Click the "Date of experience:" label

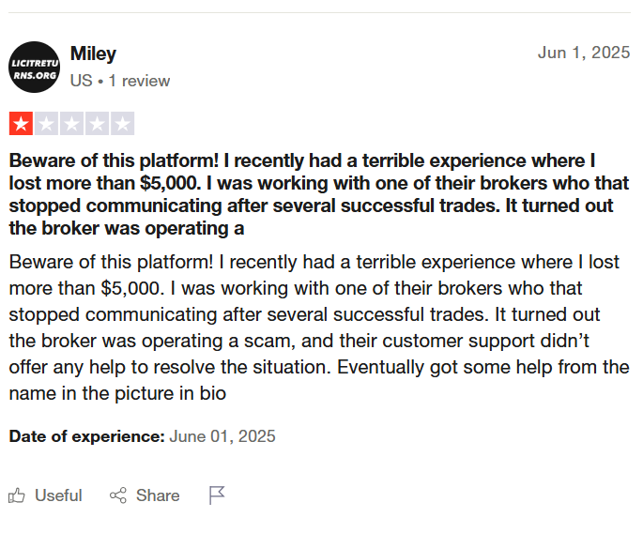coord(87,436)
